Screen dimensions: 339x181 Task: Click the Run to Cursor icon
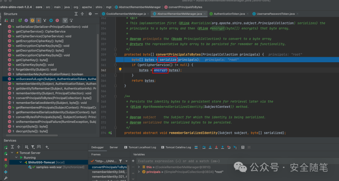click(235, 148)
